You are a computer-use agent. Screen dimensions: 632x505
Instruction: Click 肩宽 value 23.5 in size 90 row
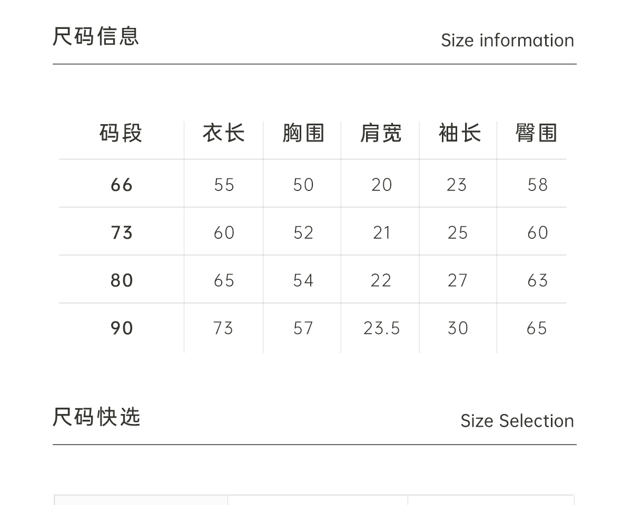[x=381, y=328]
